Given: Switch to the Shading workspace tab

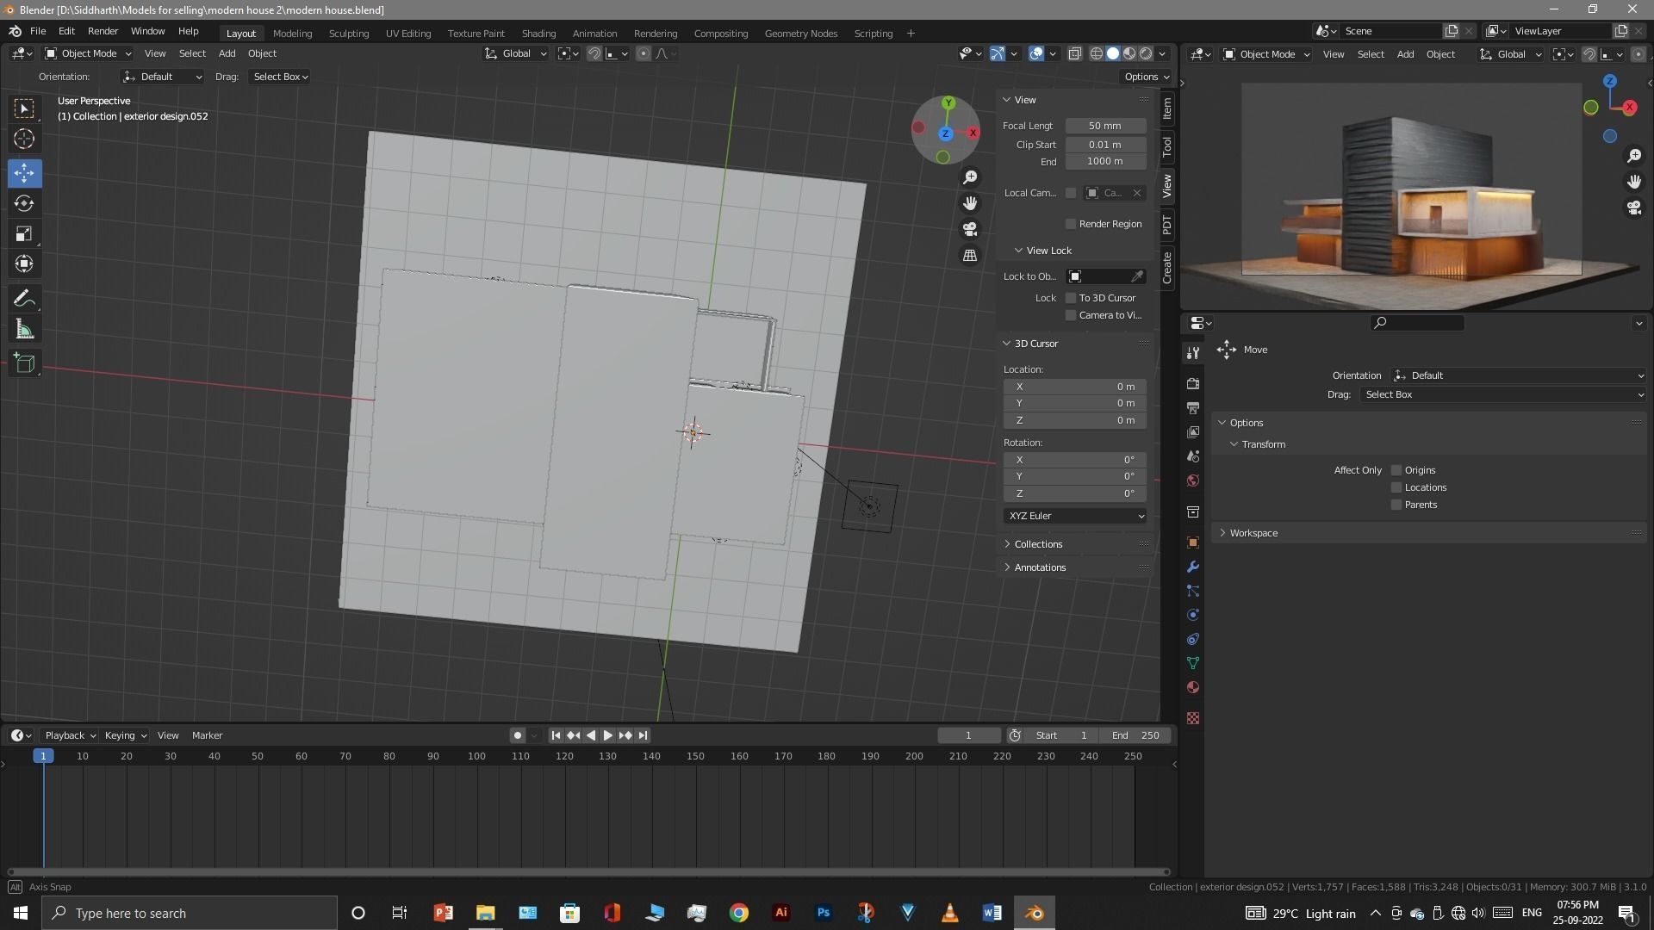Looking at the screenshot, I should [538, 33].
